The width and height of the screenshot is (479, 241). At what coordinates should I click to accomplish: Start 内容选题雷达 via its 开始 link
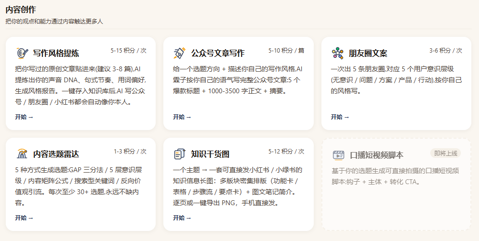24,218
